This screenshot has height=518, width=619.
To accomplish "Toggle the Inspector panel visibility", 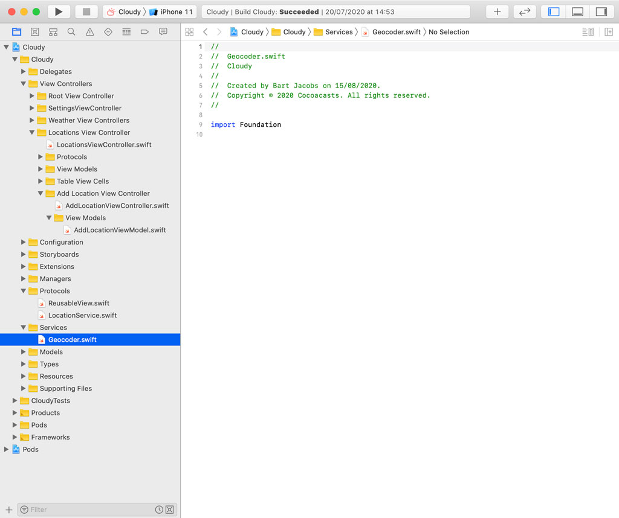I will pyautogui.click(x=601, y=11).
